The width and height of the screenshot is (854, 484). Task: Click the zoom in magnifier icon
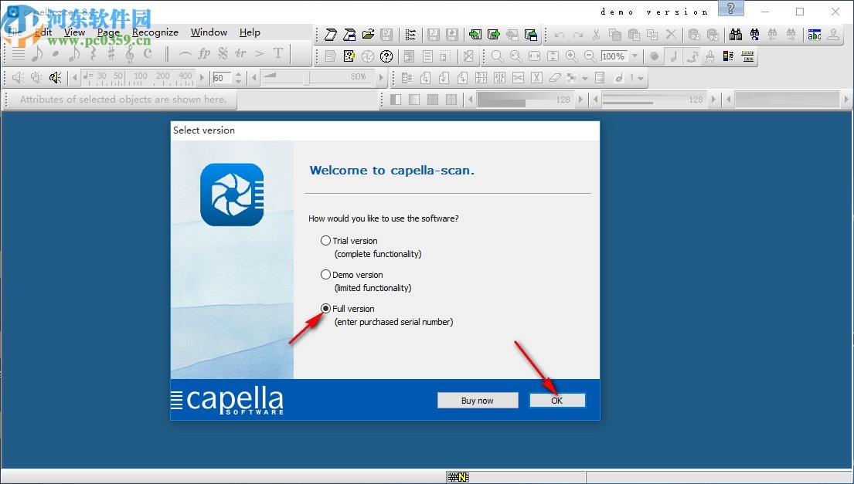(571, 56)
